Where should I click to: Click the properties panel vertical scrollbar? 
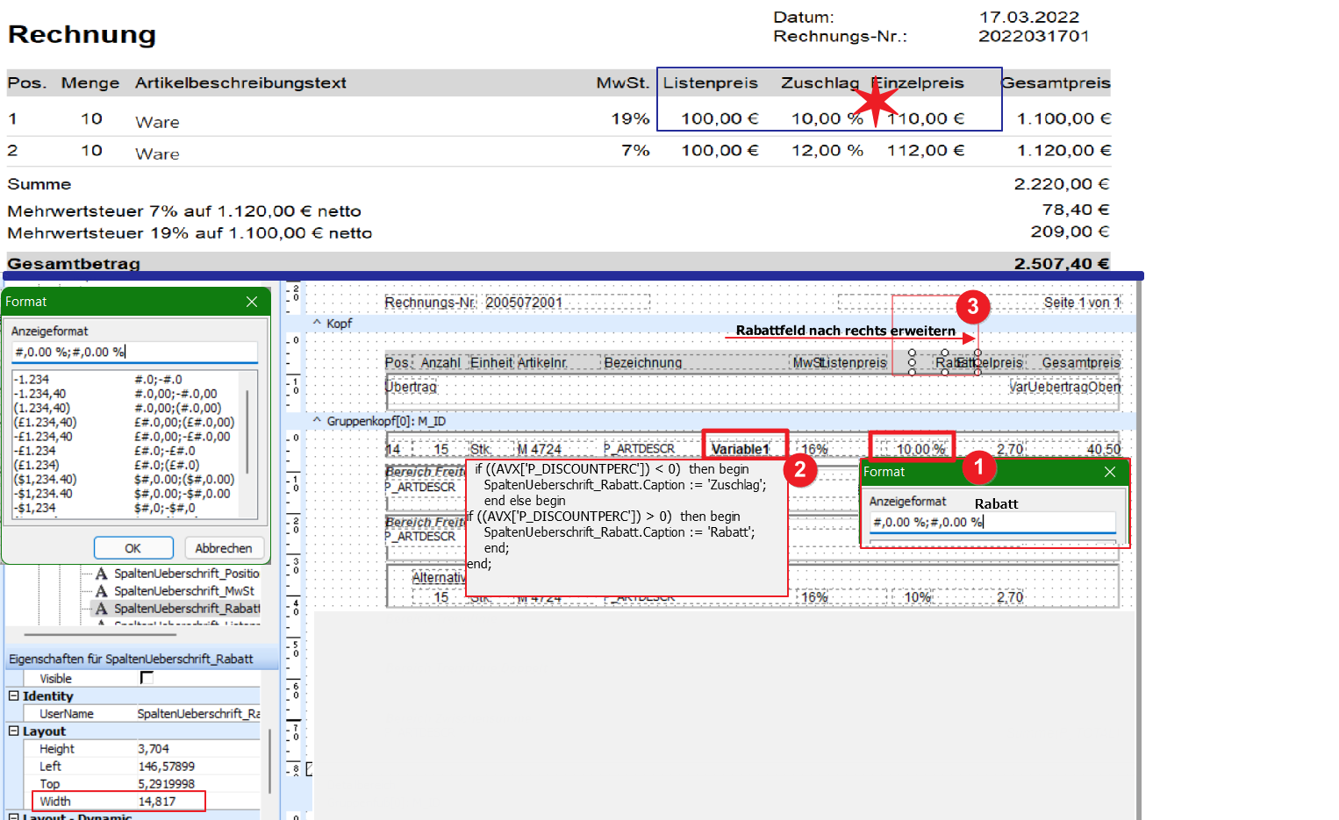[269, 760]
